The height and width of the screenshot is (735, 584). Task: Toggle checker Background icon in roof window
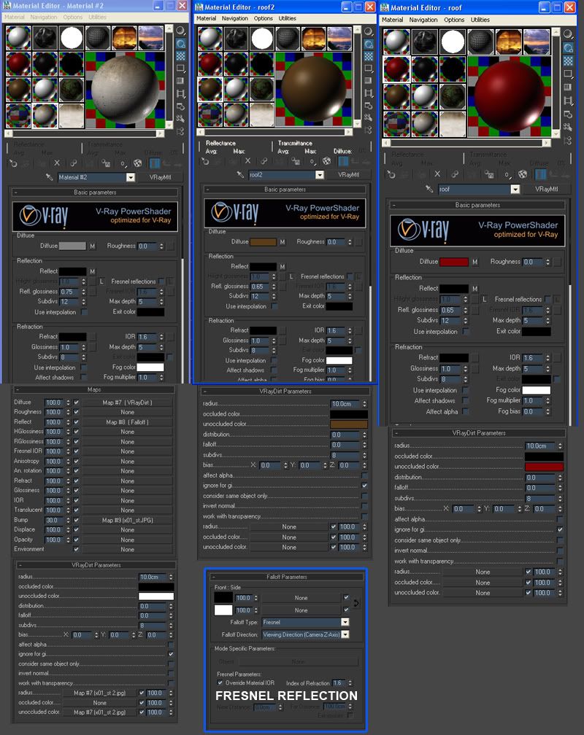pyautogui.click(x=568, y=61)
